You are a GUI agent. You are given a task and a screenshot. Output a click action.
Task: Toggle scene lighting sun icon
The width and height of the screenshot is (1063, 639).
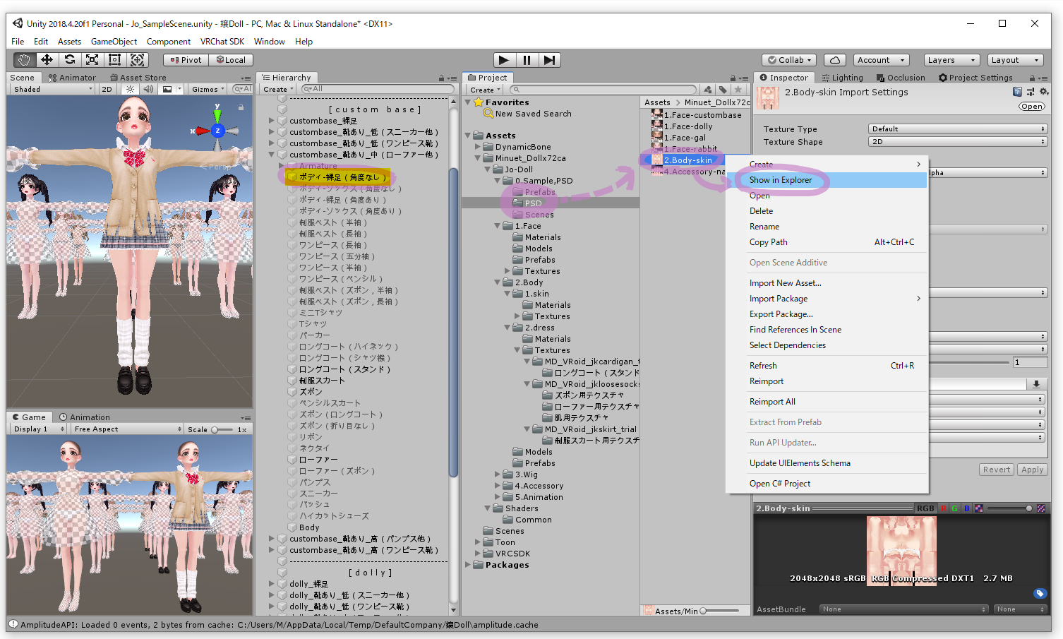click(x=130, y=89)
